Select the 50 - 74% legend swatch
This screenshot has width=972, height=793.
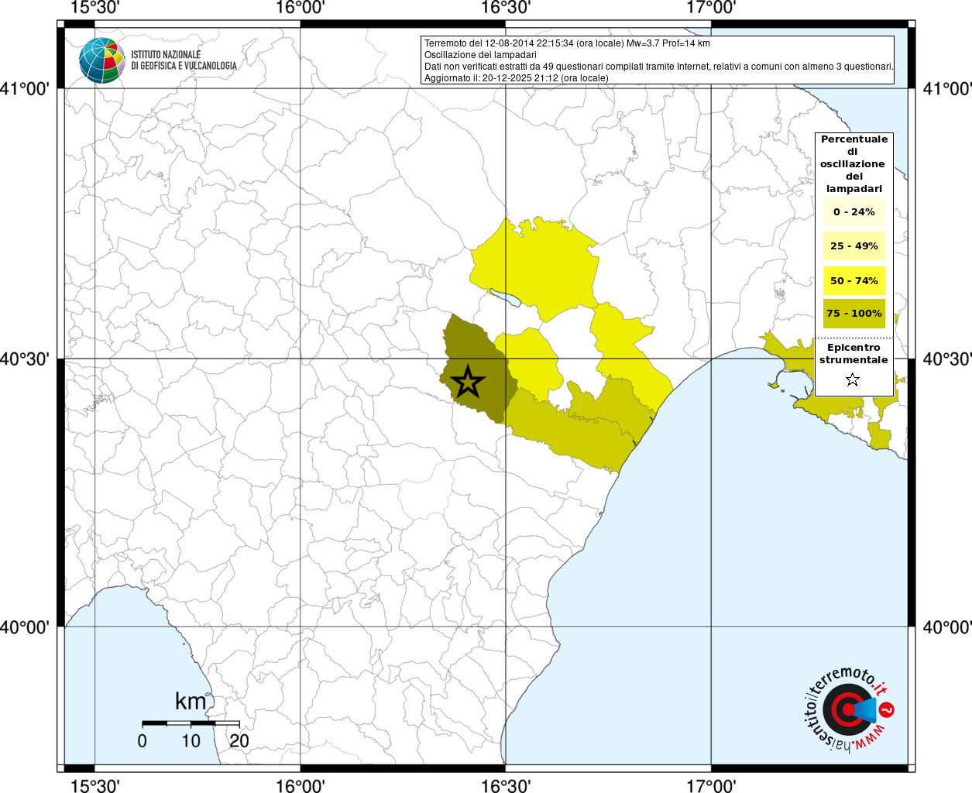tap(854, 280)
